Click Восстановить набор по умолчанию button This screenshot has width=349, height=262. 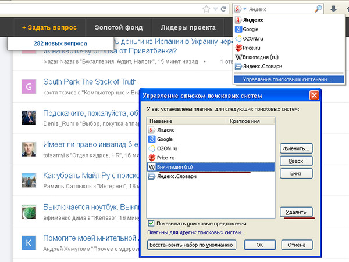191,245
